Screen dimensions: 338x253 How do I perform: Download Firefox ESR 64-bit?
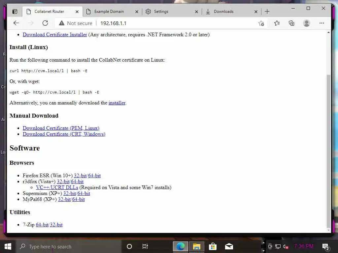tap(94, 176)
